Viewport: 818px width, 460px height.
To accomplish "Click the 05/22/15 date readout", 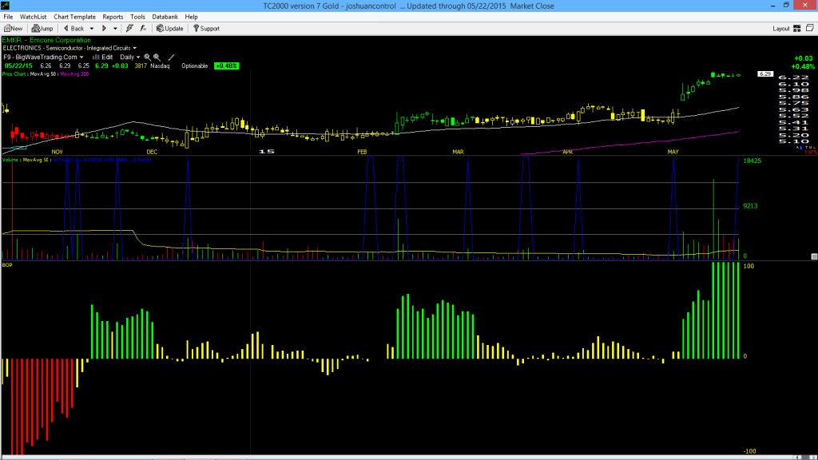I will tap(19, 66).
